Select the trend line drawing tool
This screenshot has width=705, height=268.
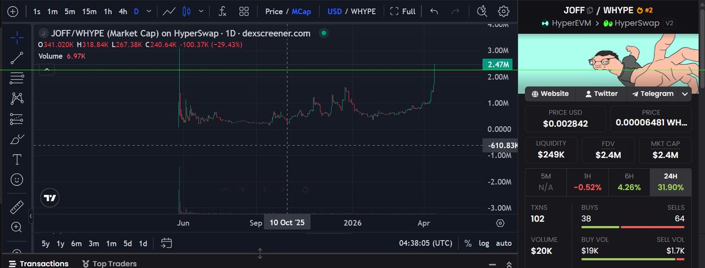(x=17, y=57)
